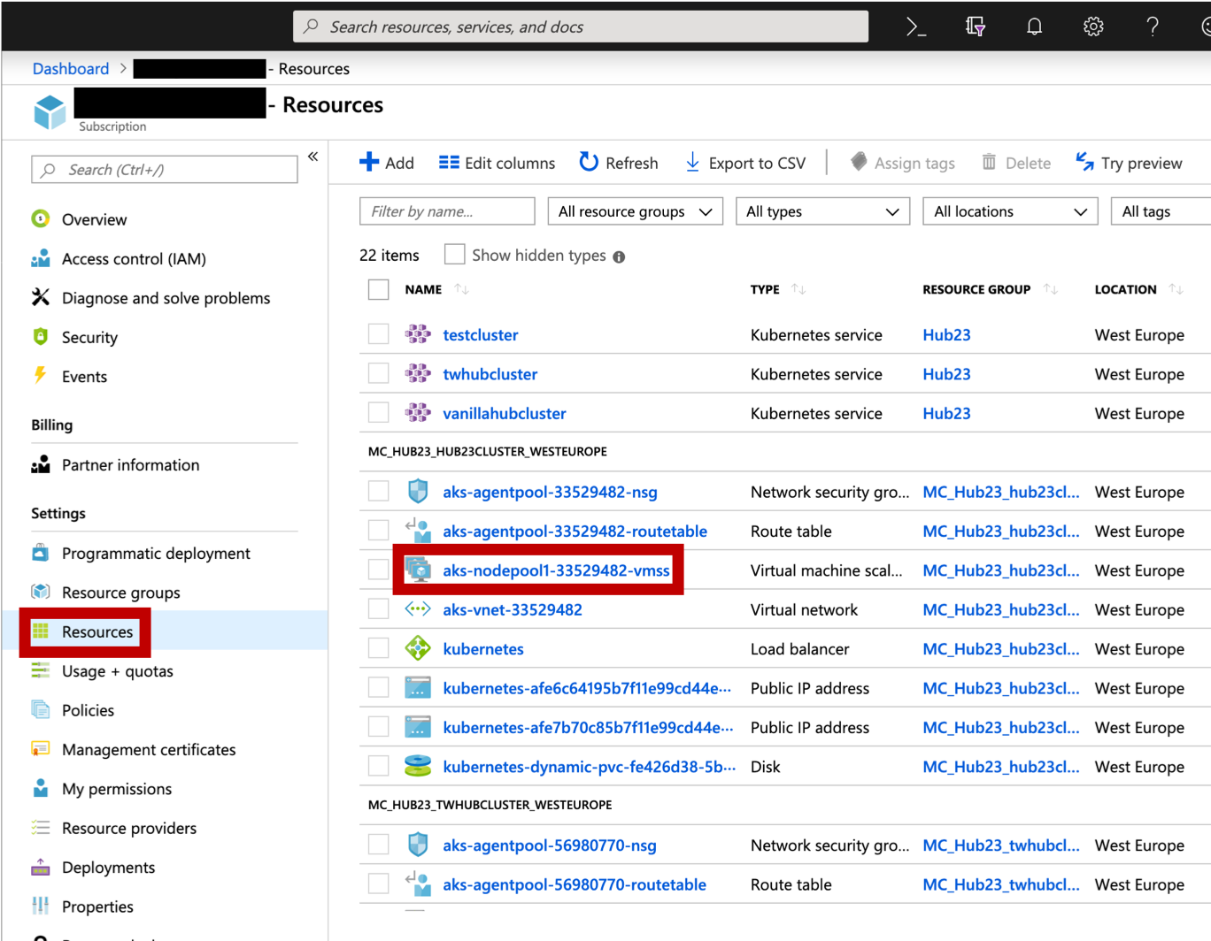
Task: Check the vanillahubcluster row checkbox
Action: click(x=379, y=412)
